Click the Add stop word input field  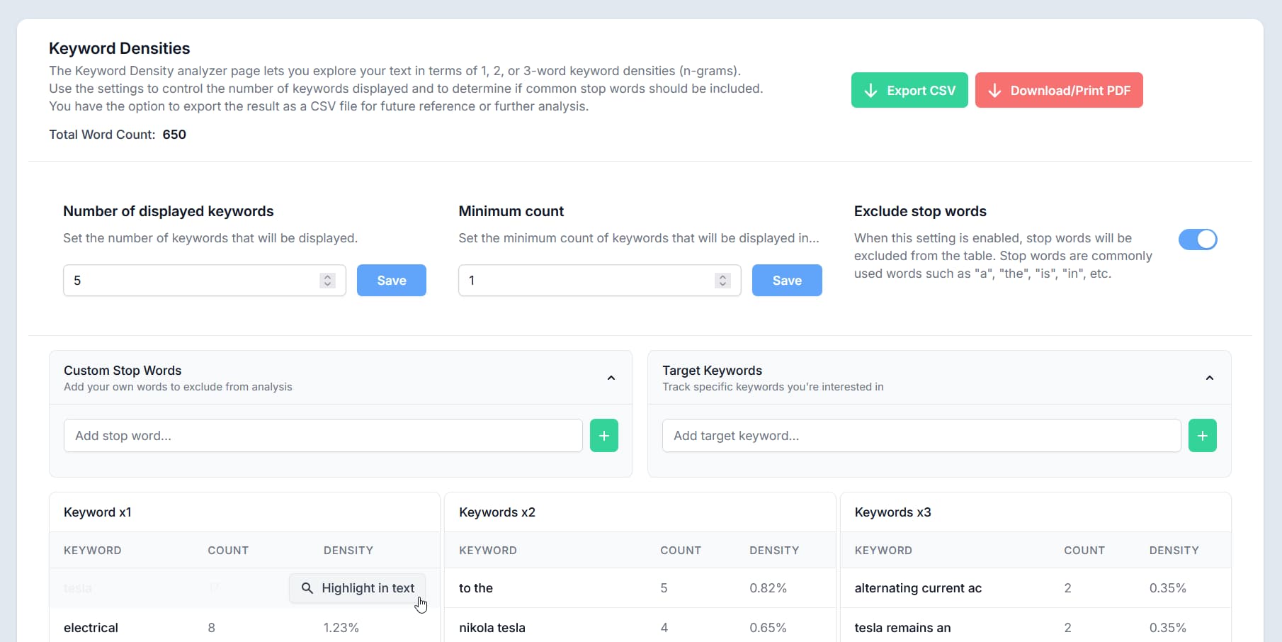(x=322, y=435)
